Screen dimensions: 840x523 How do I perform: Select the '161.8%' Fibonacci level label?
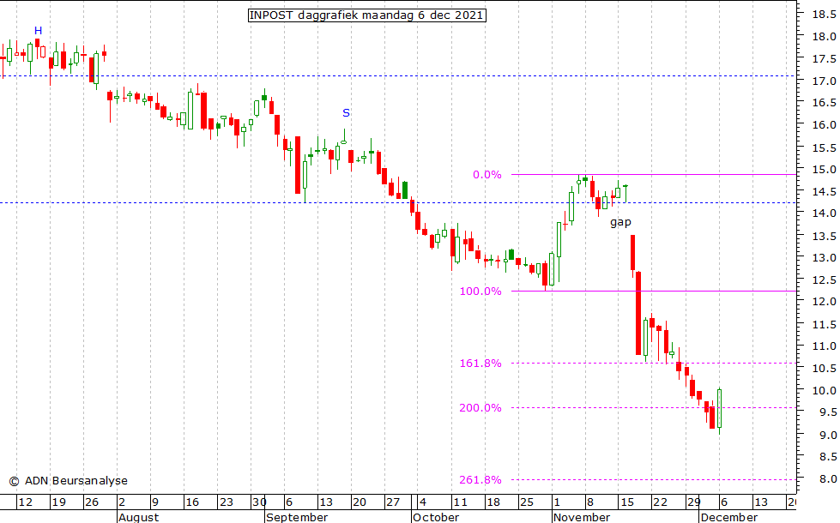(480, 364)
